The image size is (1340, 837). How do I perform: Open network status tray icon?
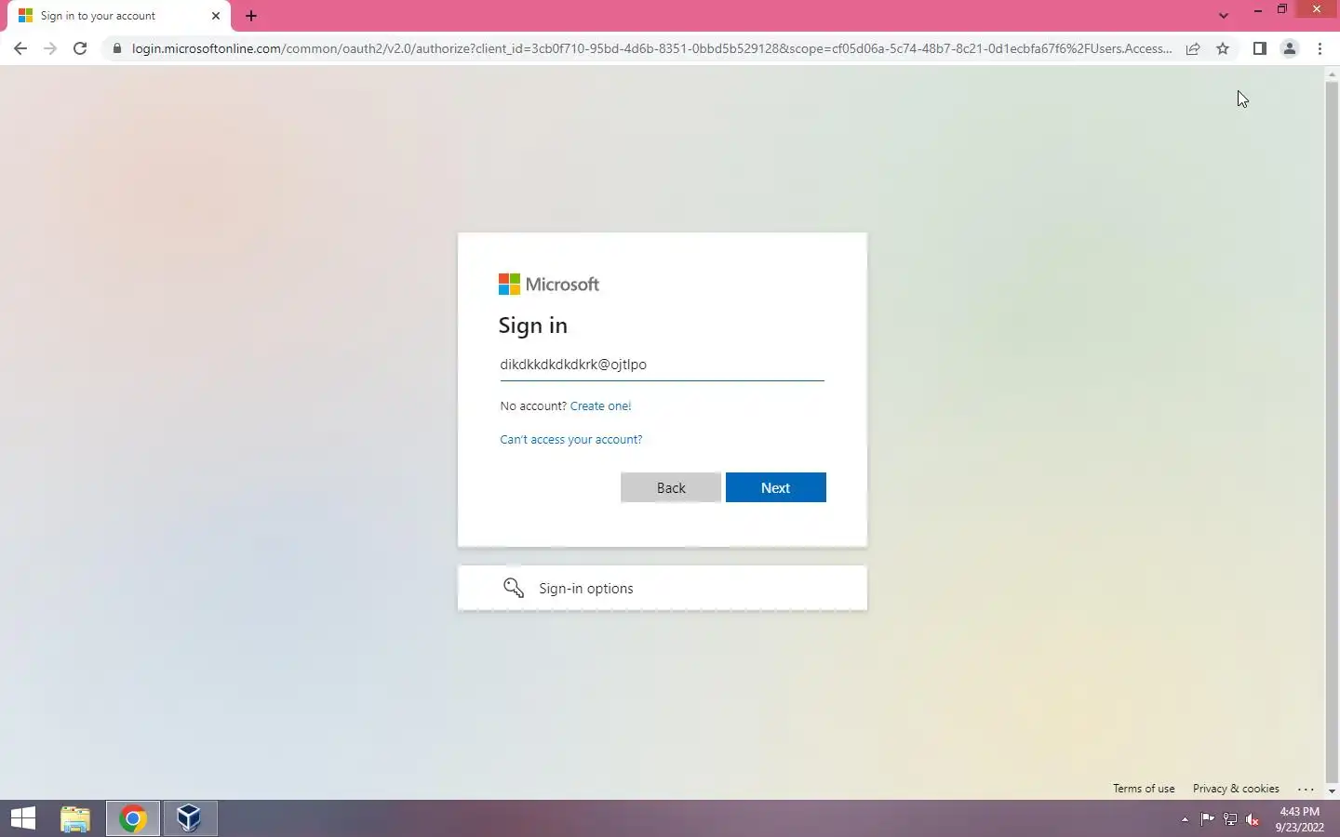click(1230, 819)
